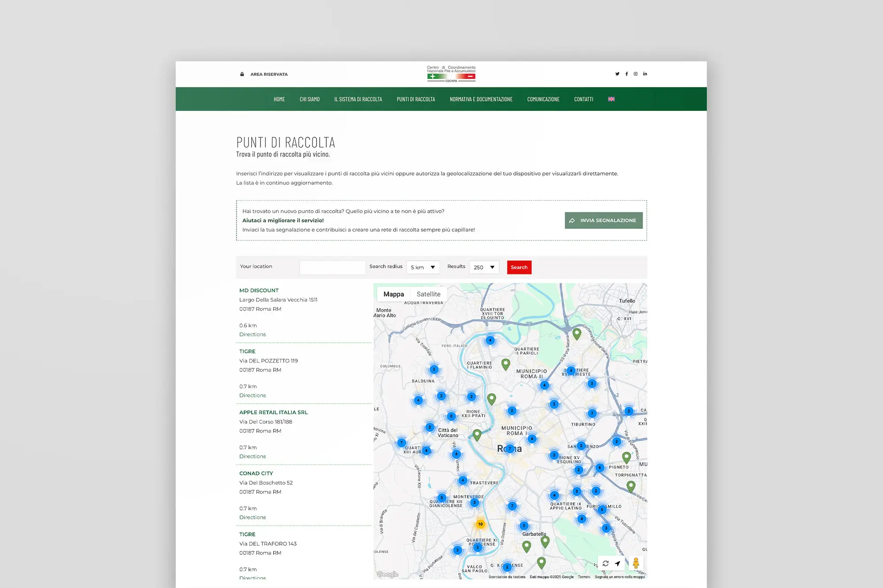Expand the Results 250 dropdown
The width and height of the screenshot is (883, 588).
click(x=484, y=267)
